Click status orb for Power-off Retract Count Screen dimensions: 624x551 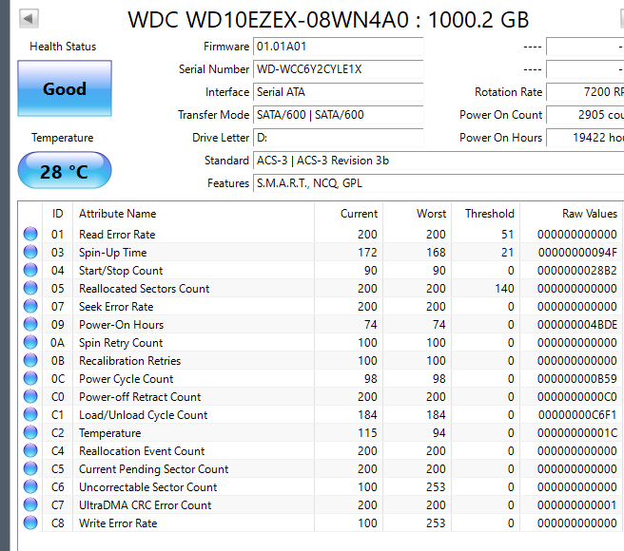point(30,396)
